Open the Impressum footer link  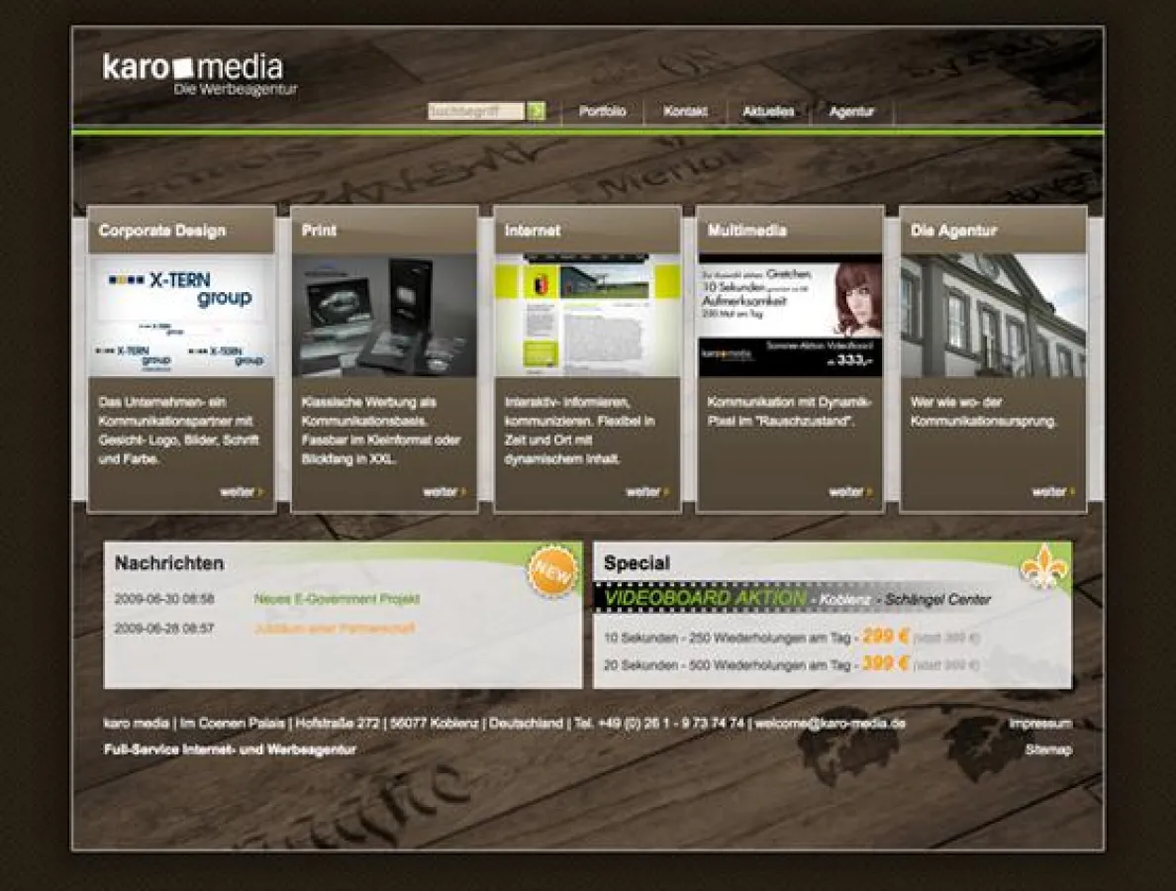pos(1039,724)
